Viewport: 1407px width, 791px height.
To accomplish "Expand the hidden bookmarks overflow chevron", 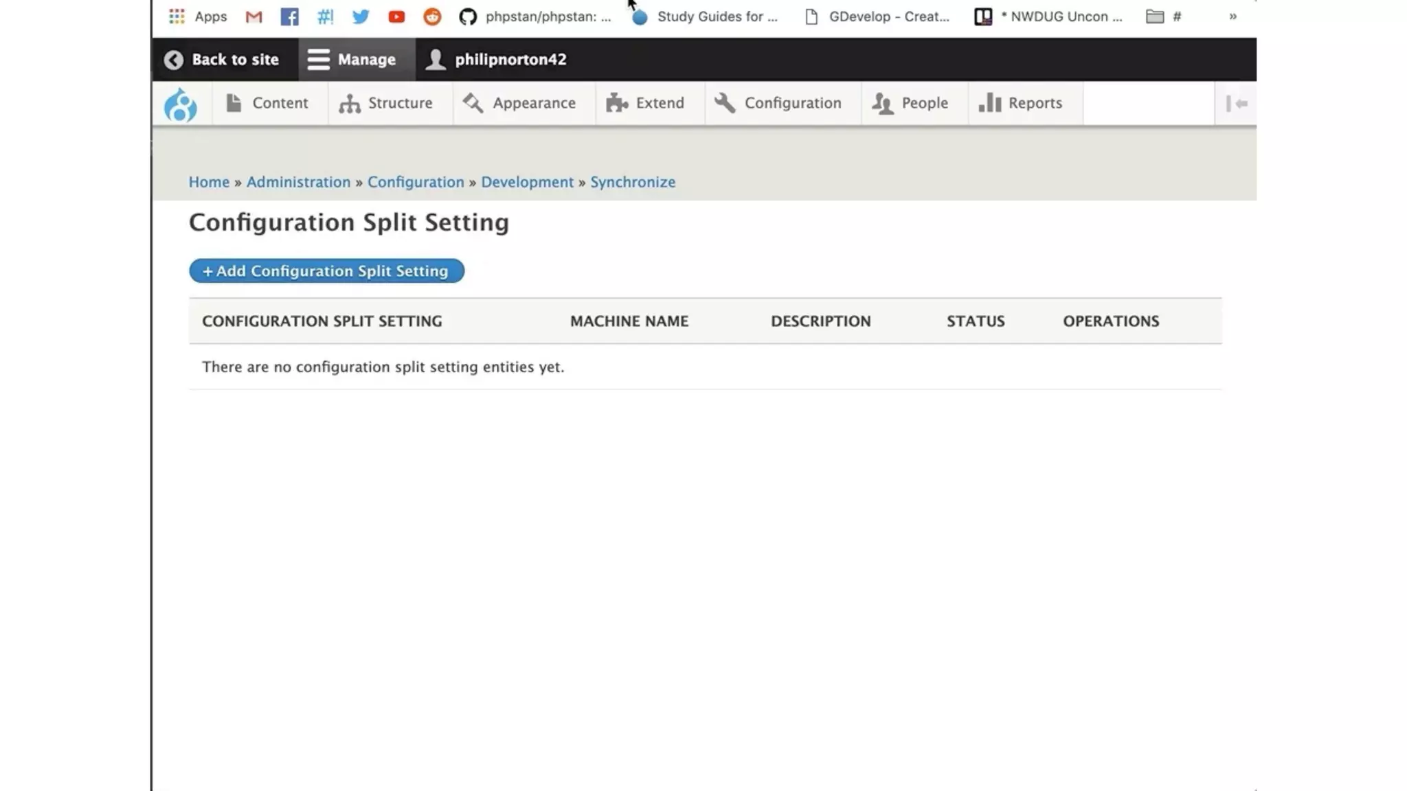I will click(x=1232, y=16).
